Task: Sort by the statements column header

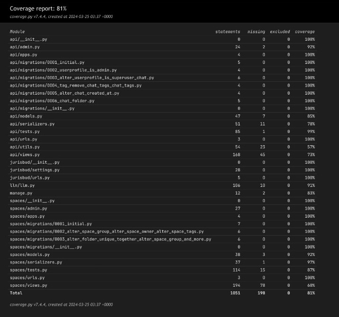Action: coord(228,32)
